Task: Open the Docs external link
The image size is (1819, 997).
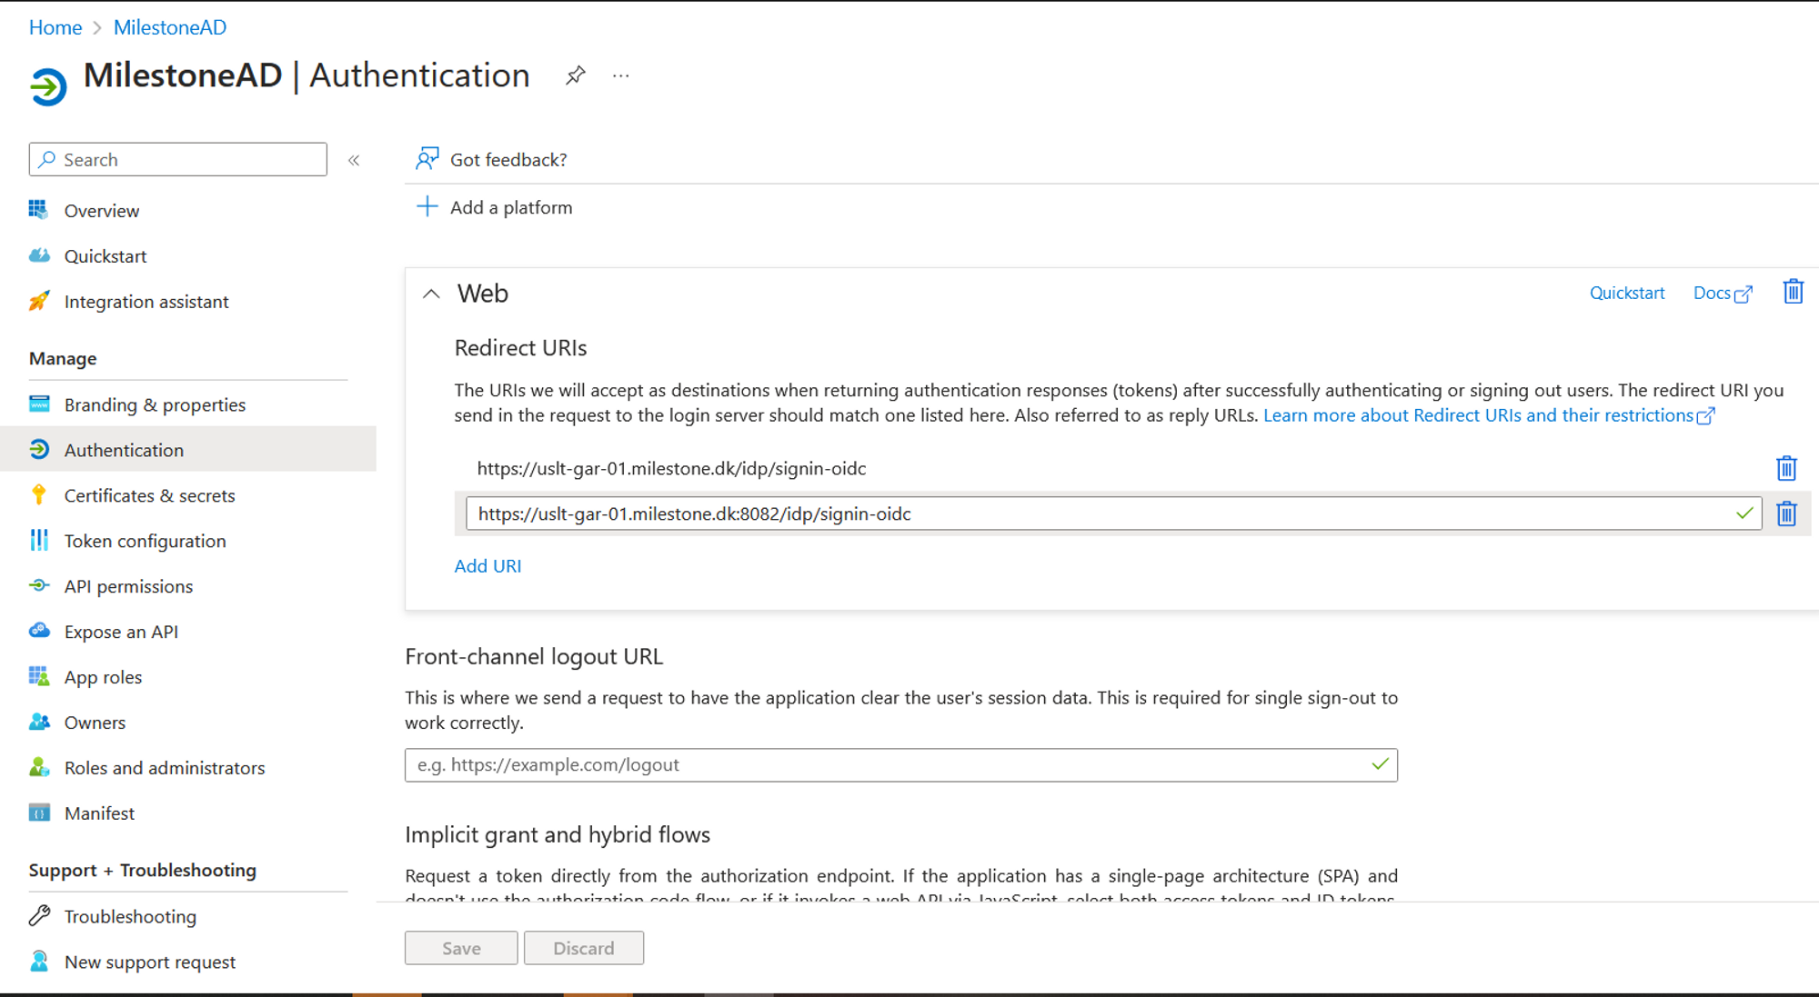Action: (1719, 293)
